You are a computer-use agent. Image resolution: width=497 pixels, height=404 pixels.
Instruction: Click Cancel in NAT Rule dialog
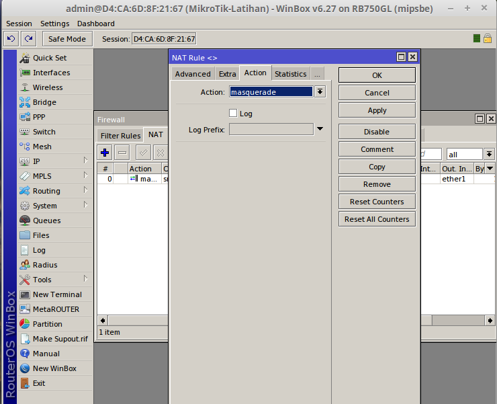tap(377, 93)
